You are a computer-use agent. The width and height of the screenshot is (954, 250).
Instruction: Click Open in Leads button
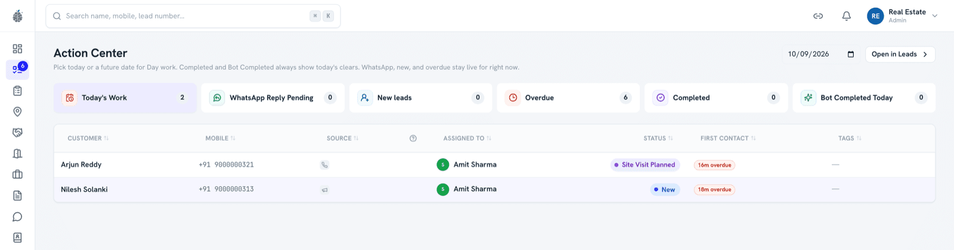tap(900, 54)
